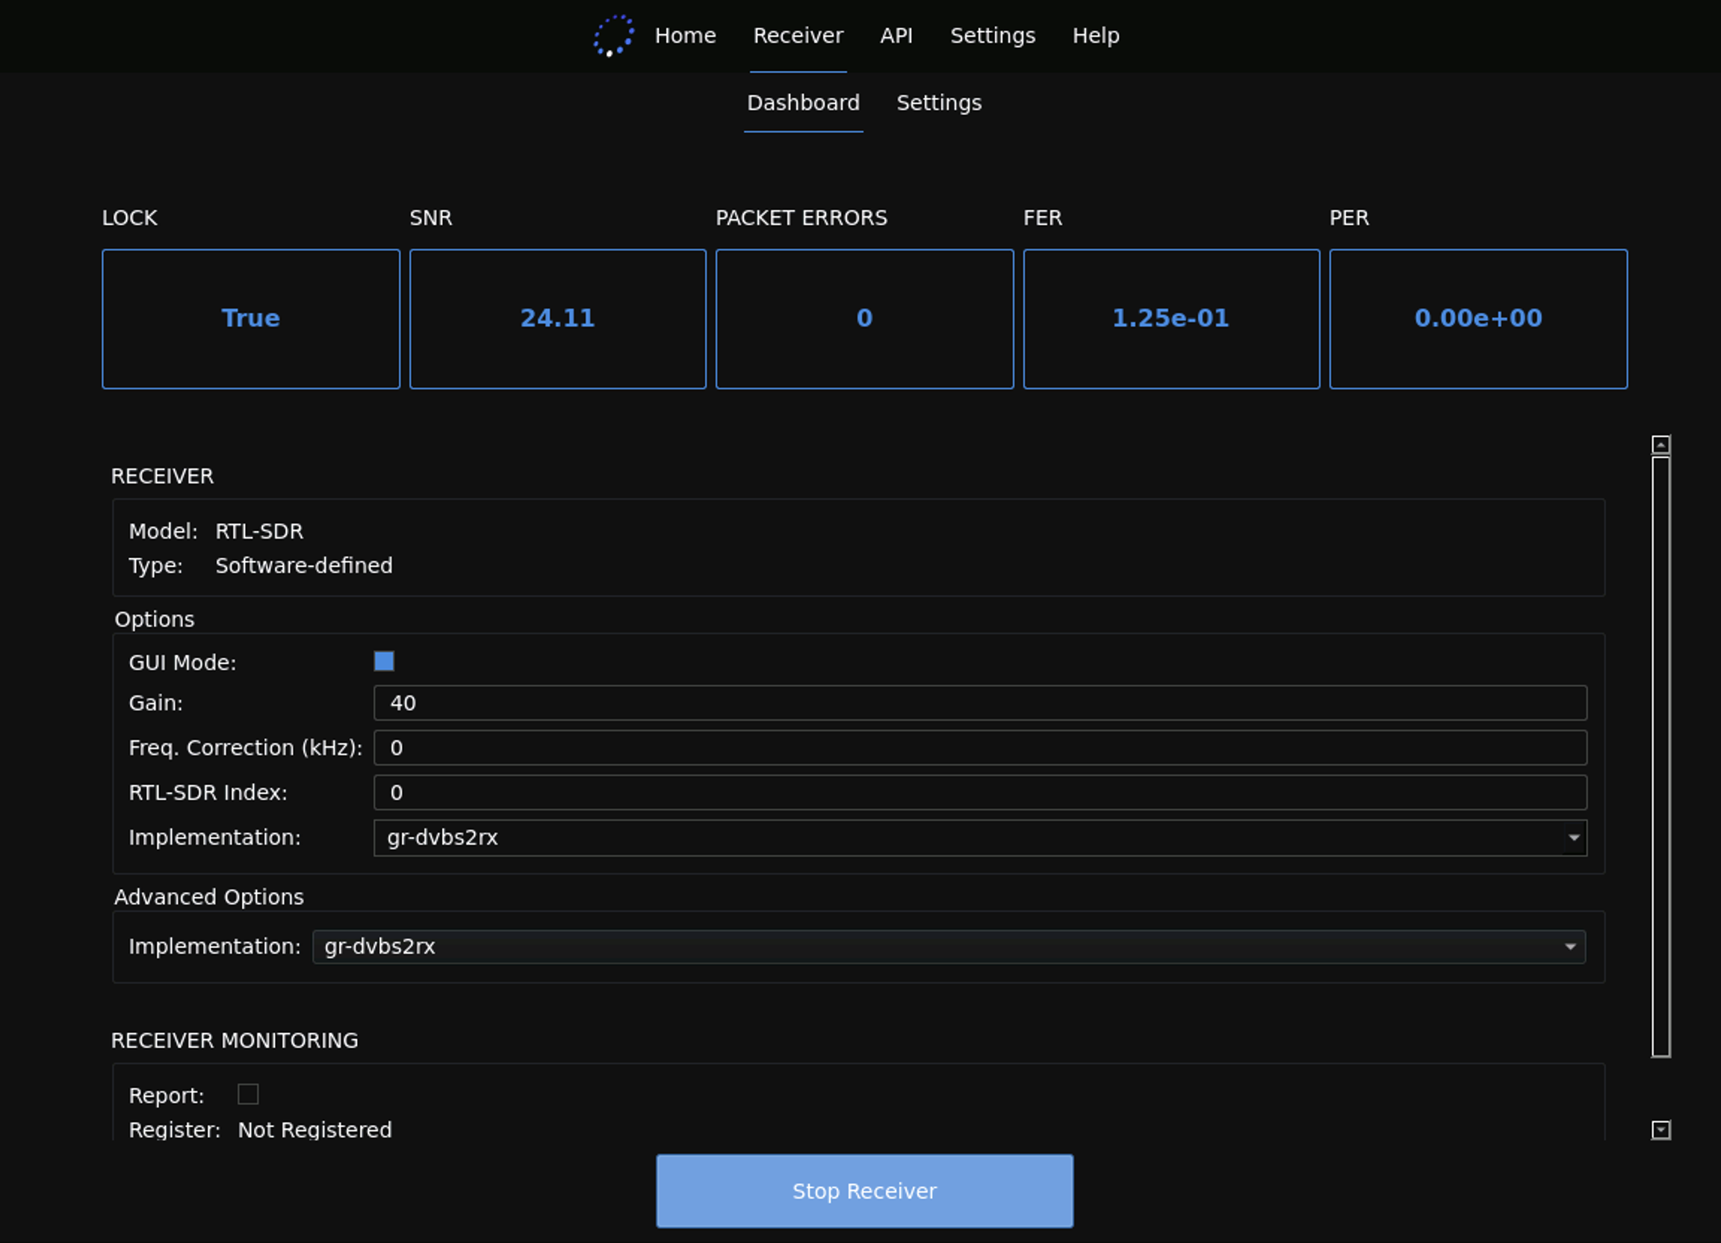Click the RECEIVER MONITORING heading
This screenshot has height=1243, width=1721.
tap(235, 1041)
